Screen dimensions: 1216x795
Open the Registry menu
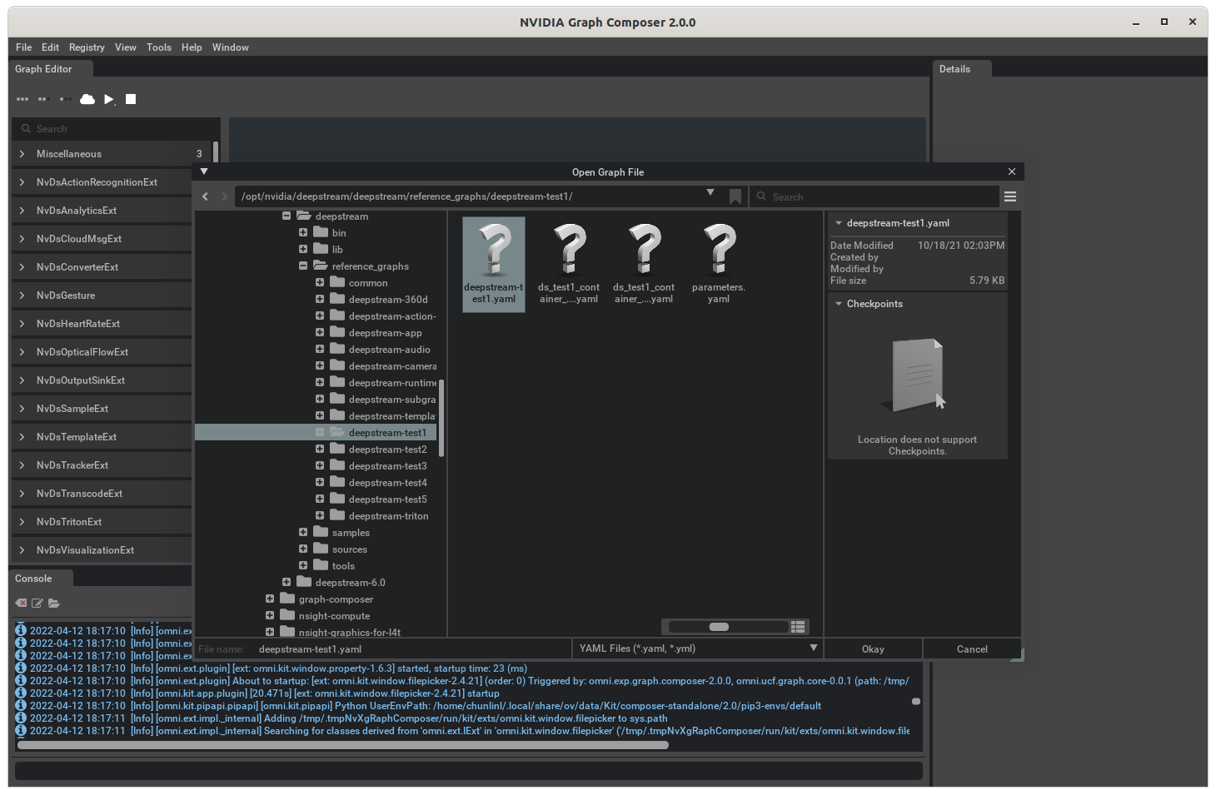87,47
